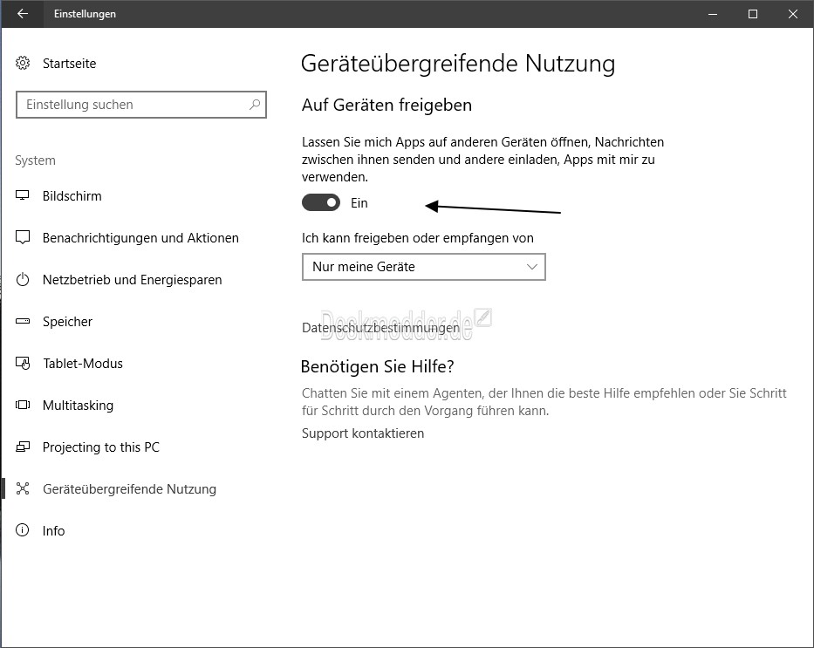Click the 'Ein' toggle state label
814x648 pixels.
359,203
